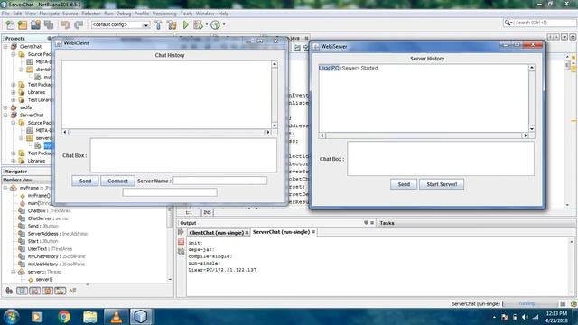Image resolution: width=578 pixels, height=325 pixels.
Task: Toggle the Show Inherited Members navigator filter
Action: pyautogui.click(x=9, y=291)
